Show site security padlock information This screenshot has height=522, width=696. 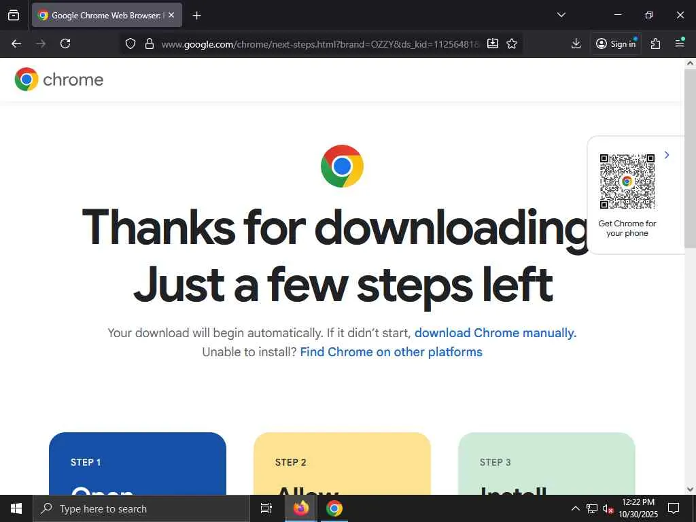pyautogui.click(x=150, y=43)
